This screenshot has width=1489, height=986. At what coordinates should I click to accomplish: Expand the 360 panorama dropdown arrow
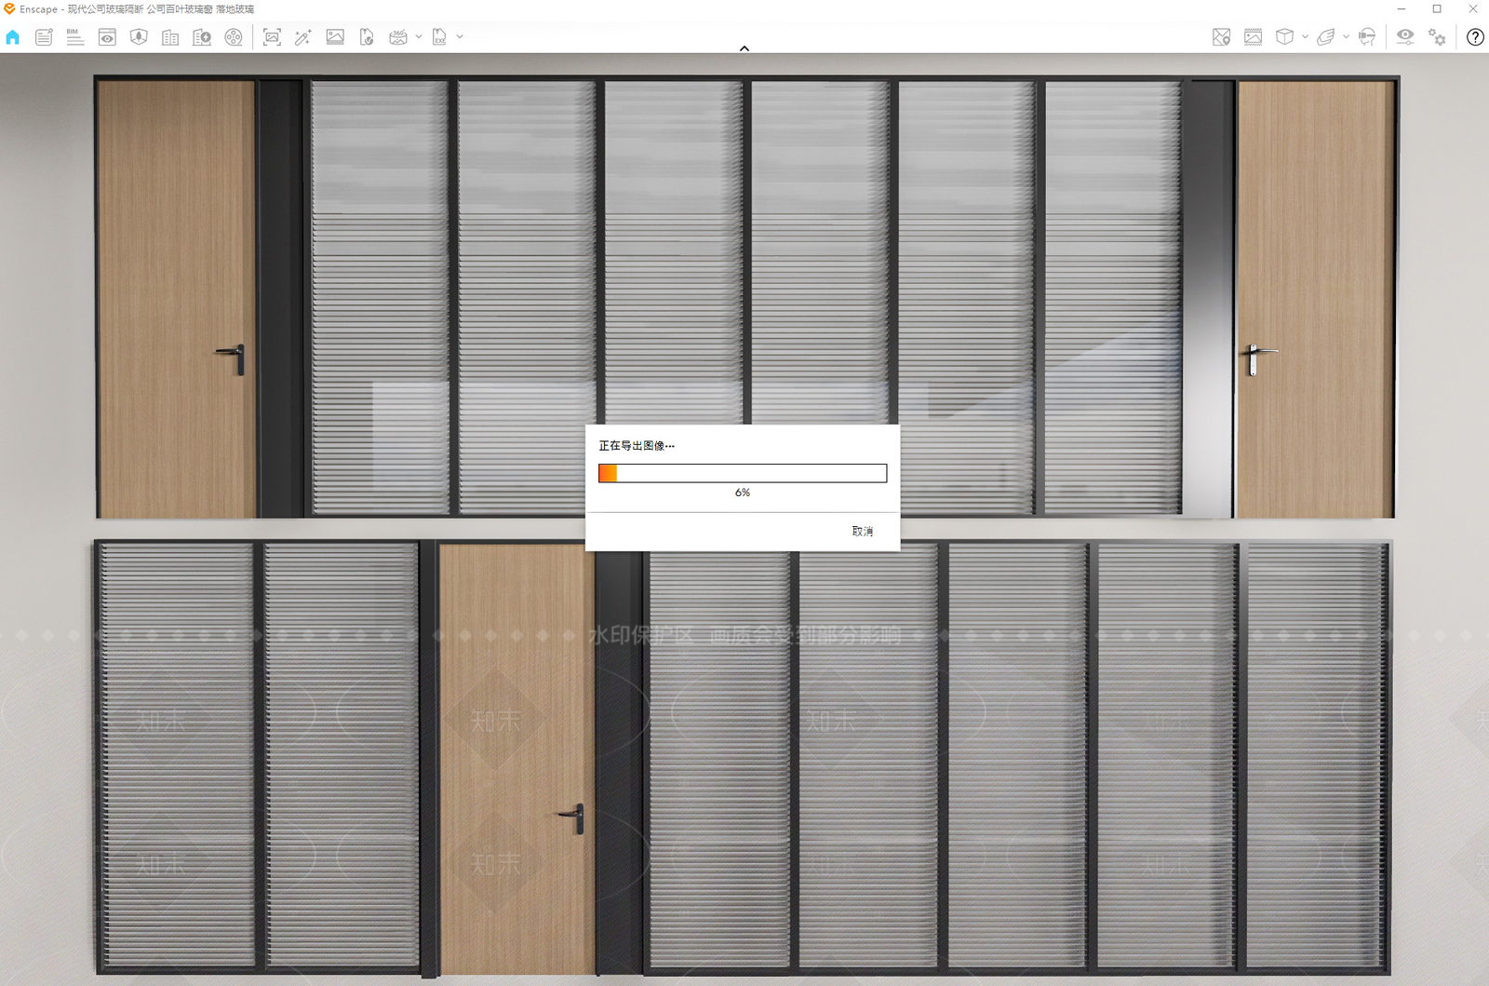tap(419, 37)
